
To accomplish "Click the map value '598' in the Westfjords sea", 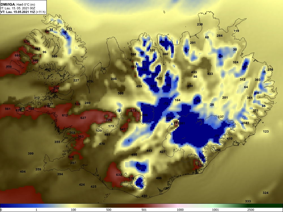I will click(x=9, y=67).
